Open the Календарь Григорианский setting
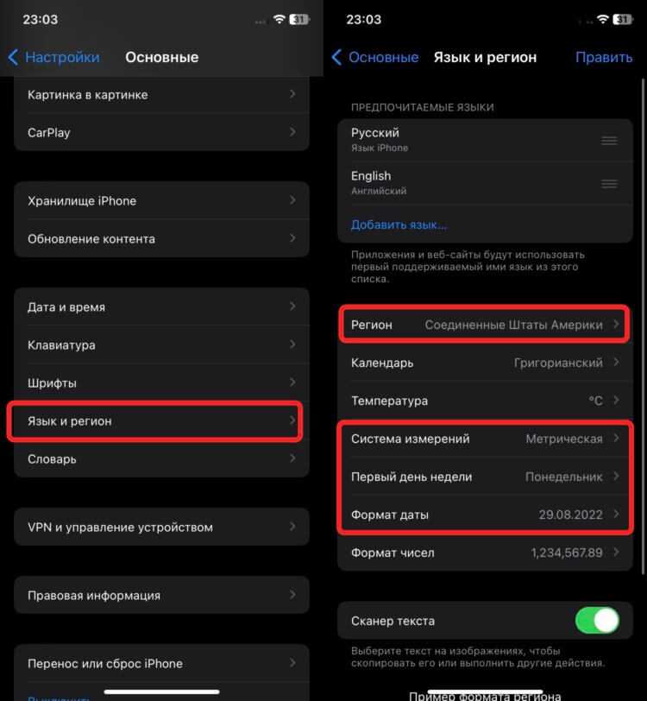The width and height of the screenshot is (647, 701). pos(485,363)
